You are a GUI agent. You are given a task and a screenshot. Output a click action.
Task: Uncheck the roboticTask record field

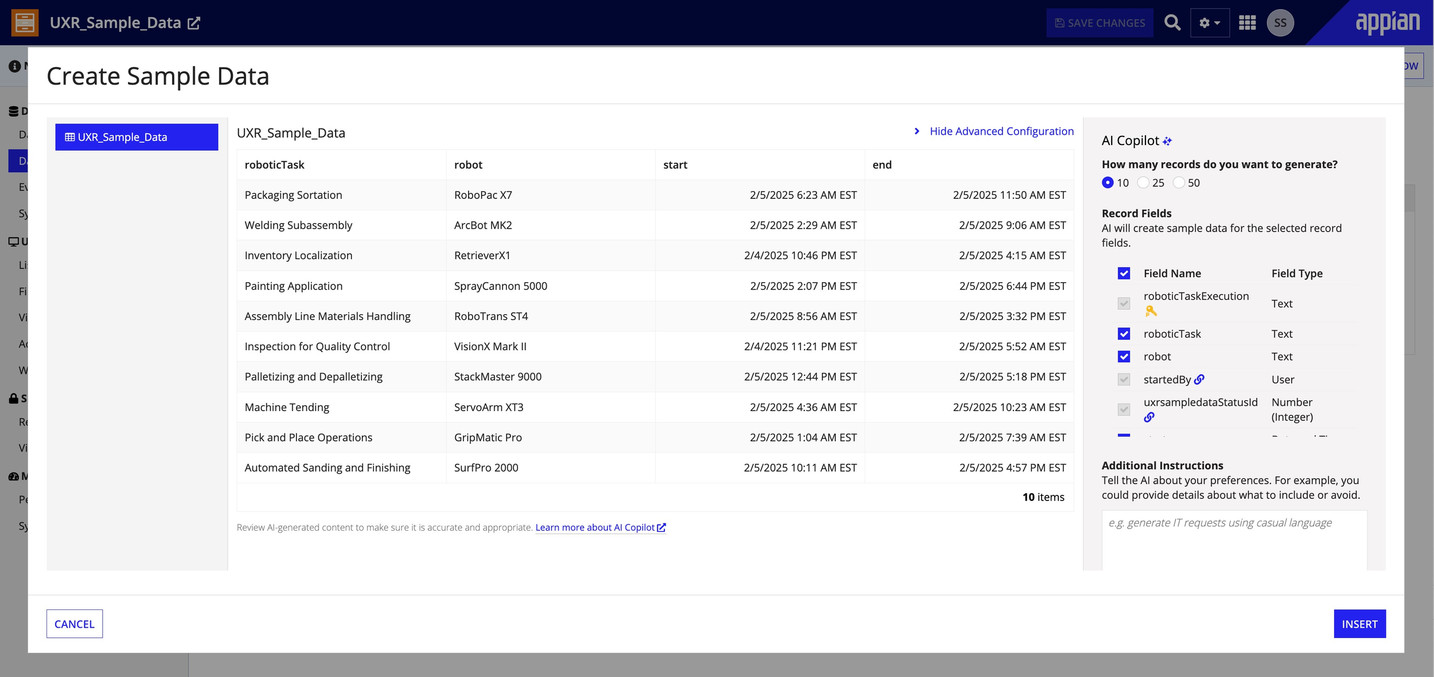(1124, 334)
